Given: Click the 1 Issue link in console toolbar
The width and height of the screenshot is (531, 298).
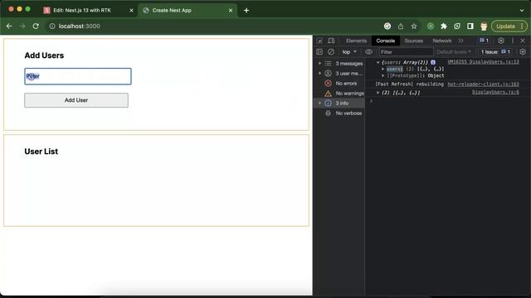Looking at the screenshot, I should 495,52.
